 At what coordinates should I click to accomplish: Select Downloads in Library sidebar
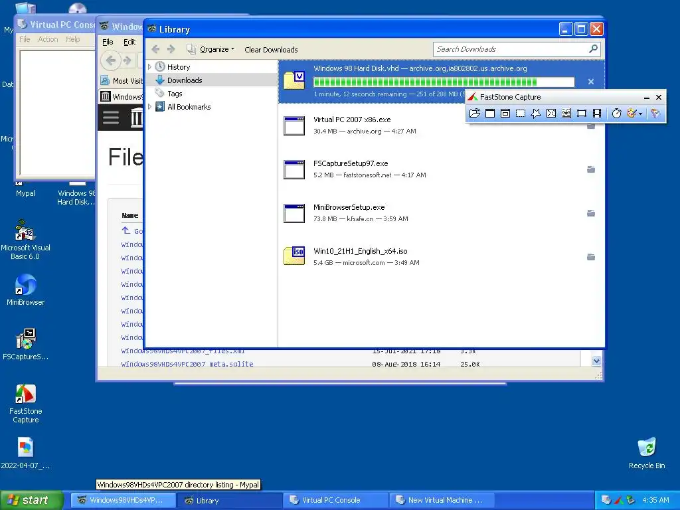(x=185, y=80)
